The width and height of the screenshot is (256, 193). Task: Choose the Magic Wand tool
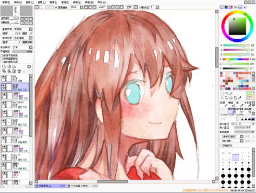click(x=231, y=93)
